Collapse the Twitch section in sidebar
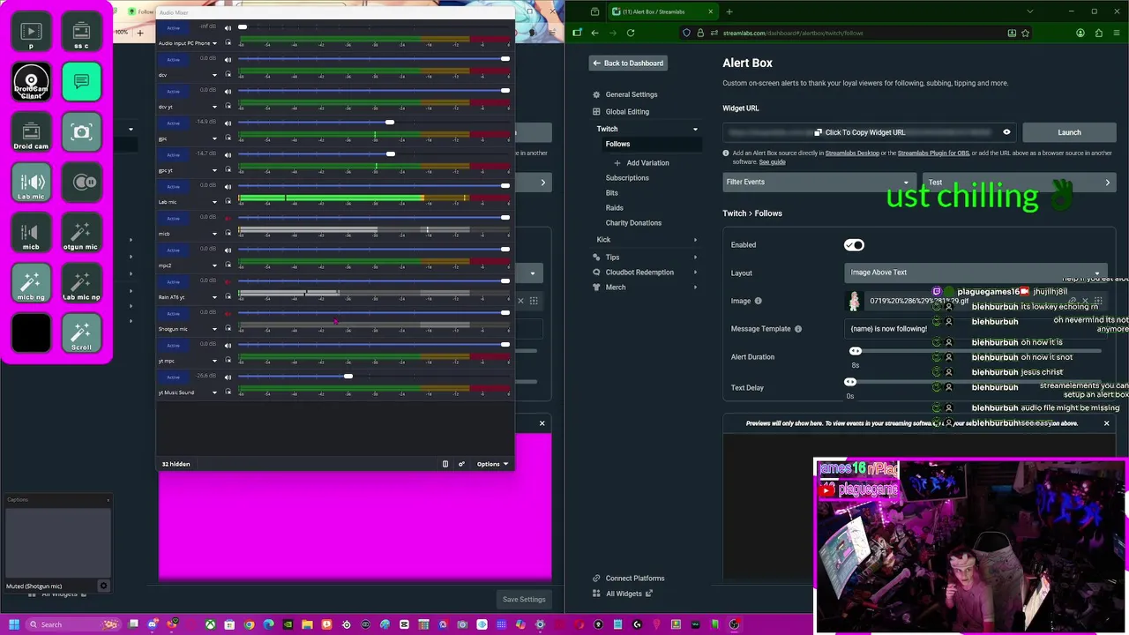Viewport: 1129px width, 635px height. point(695,129)
